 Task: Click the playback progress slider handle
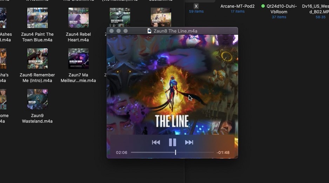click(x=175, y=152)
